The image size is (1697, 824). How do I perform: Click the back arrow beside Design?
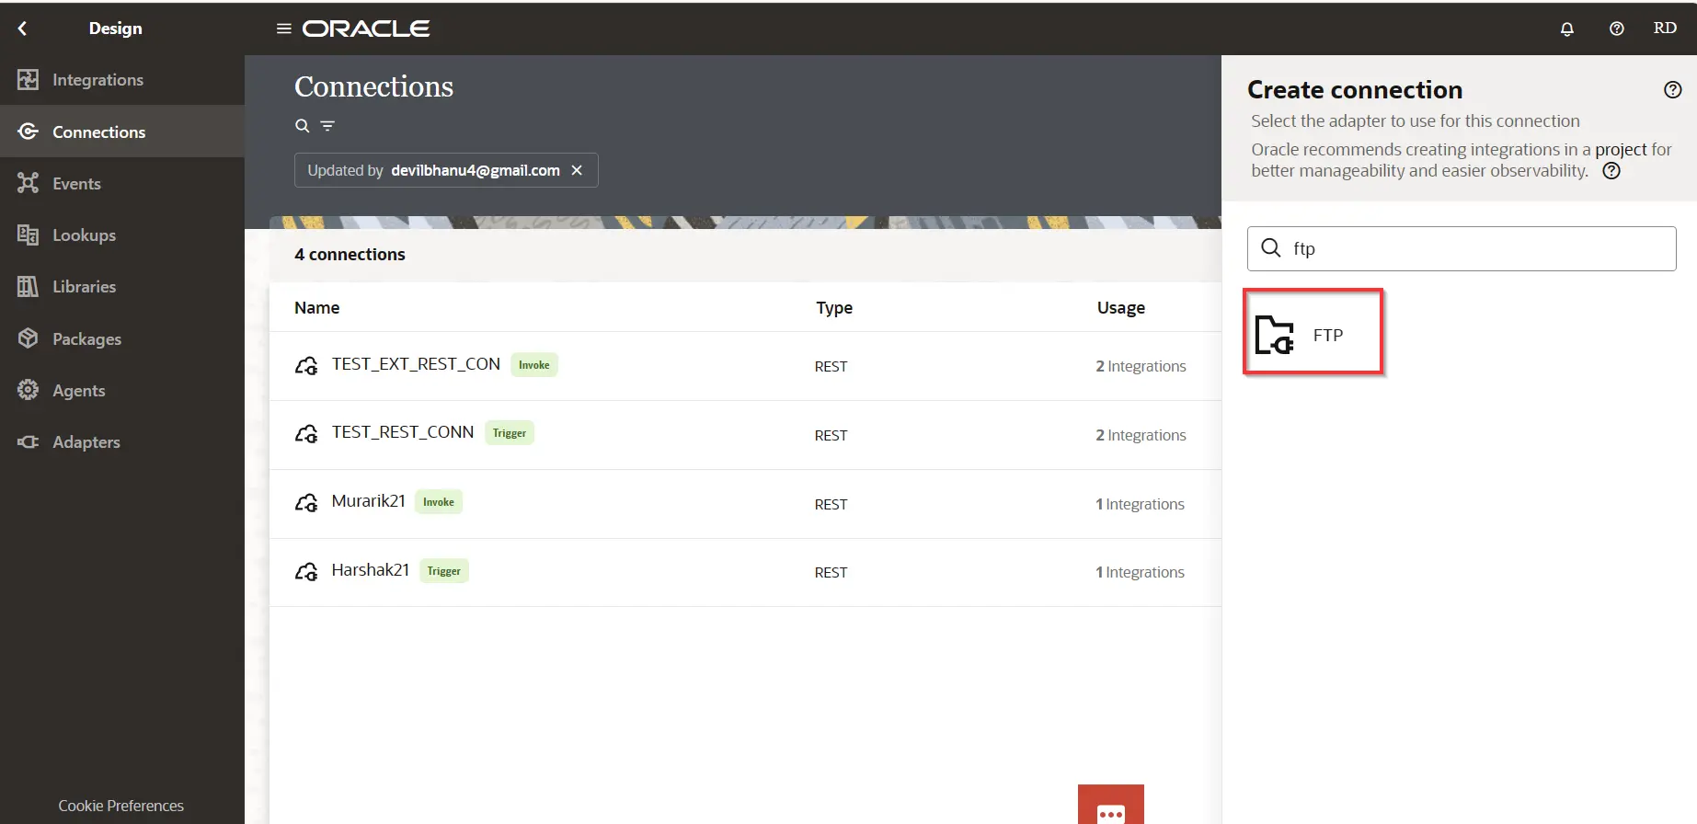click(23, 29)
